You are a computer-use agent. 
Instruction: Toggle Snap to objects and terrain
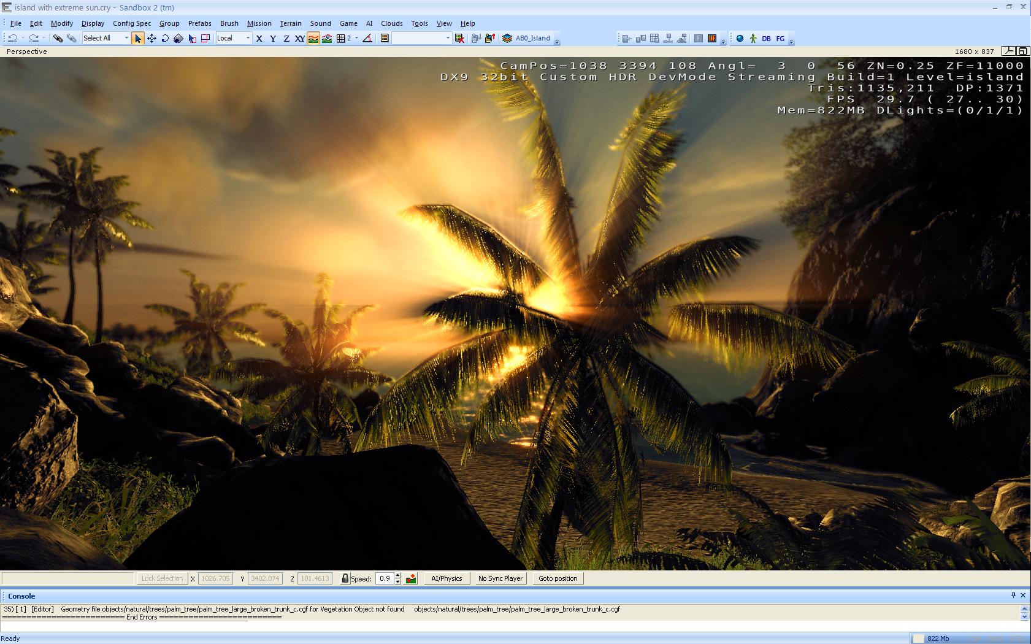click(327, 38)
